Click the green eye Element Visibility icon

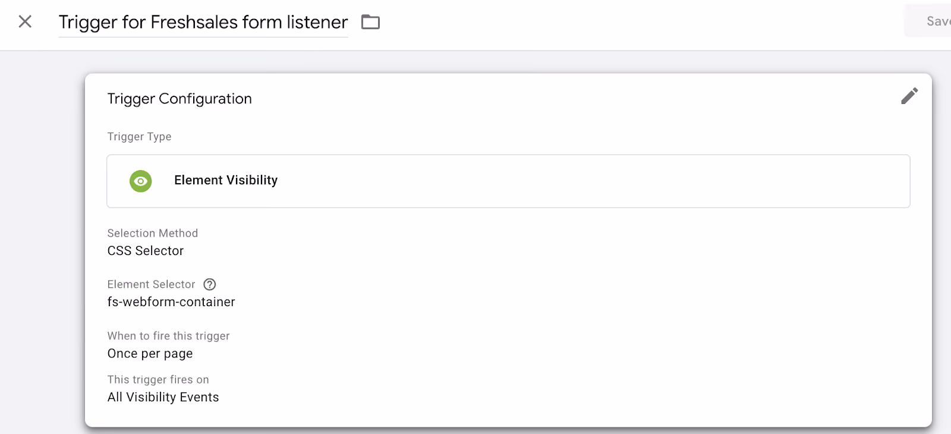(x=141, y=181)
